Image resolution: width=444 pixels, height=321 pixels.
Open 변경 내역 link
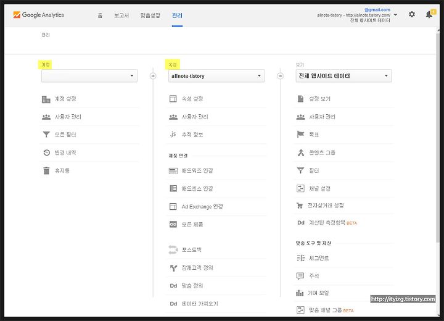[65, 152]
